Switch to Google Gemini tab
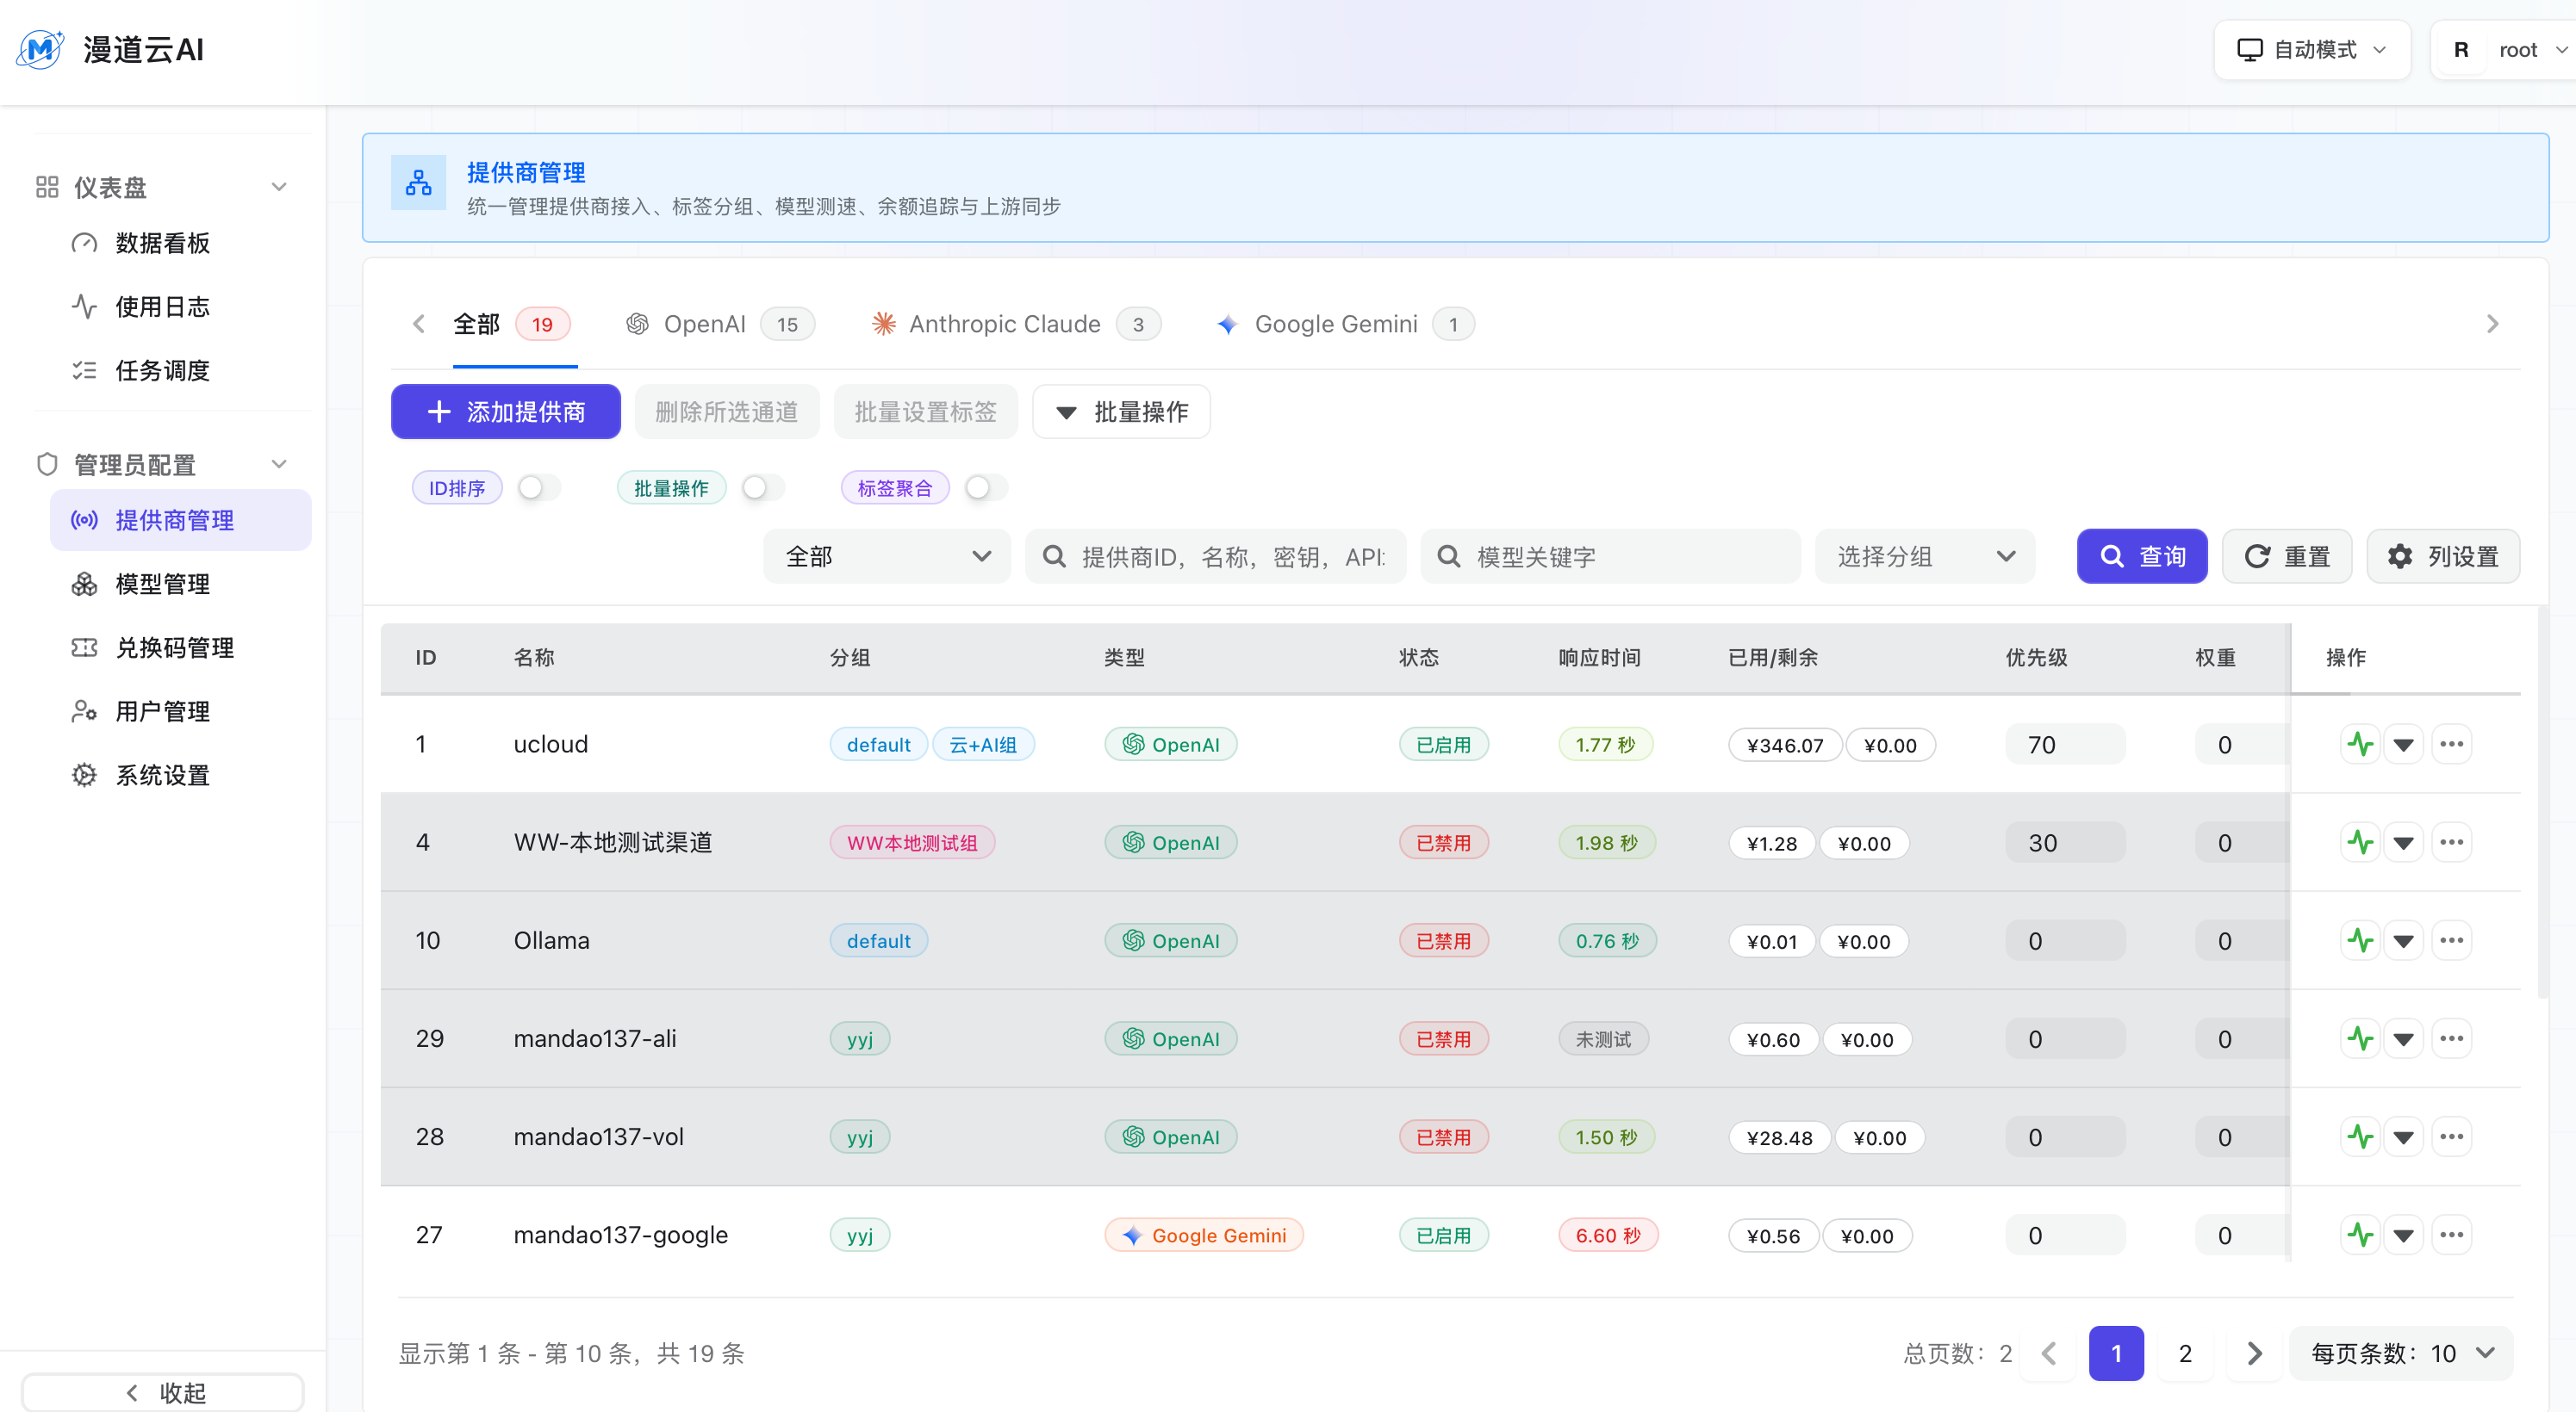 (1344, 324)
